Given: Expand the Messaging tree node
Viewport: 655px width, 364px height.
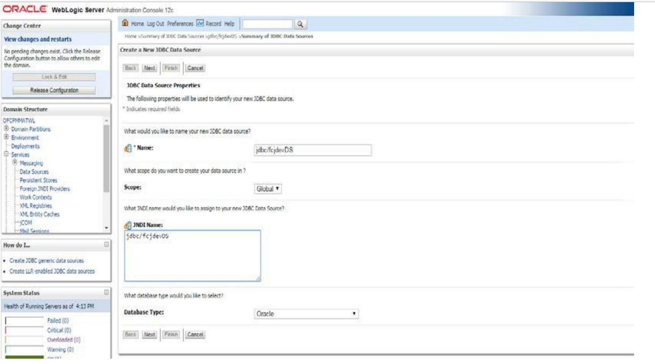Looking at the screenshot, I should coord(14,163).
